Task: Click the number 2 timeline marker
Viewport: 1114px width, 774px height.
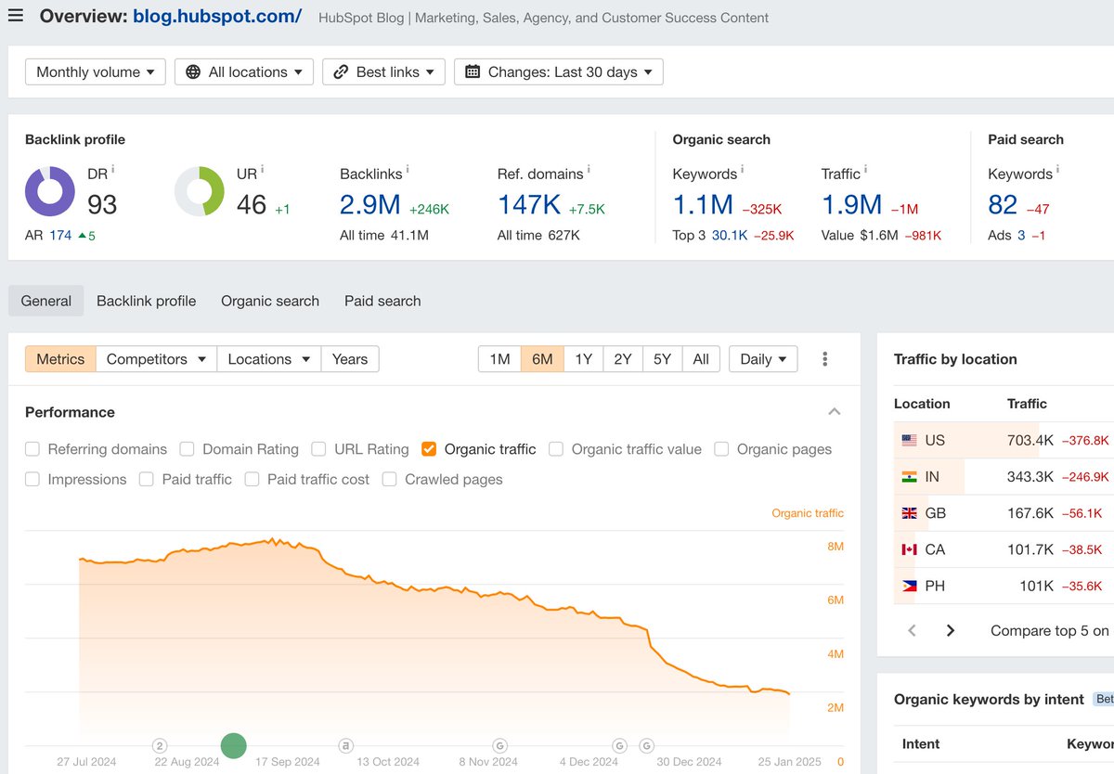Action: pyautogui.click(x=160, y=745)
